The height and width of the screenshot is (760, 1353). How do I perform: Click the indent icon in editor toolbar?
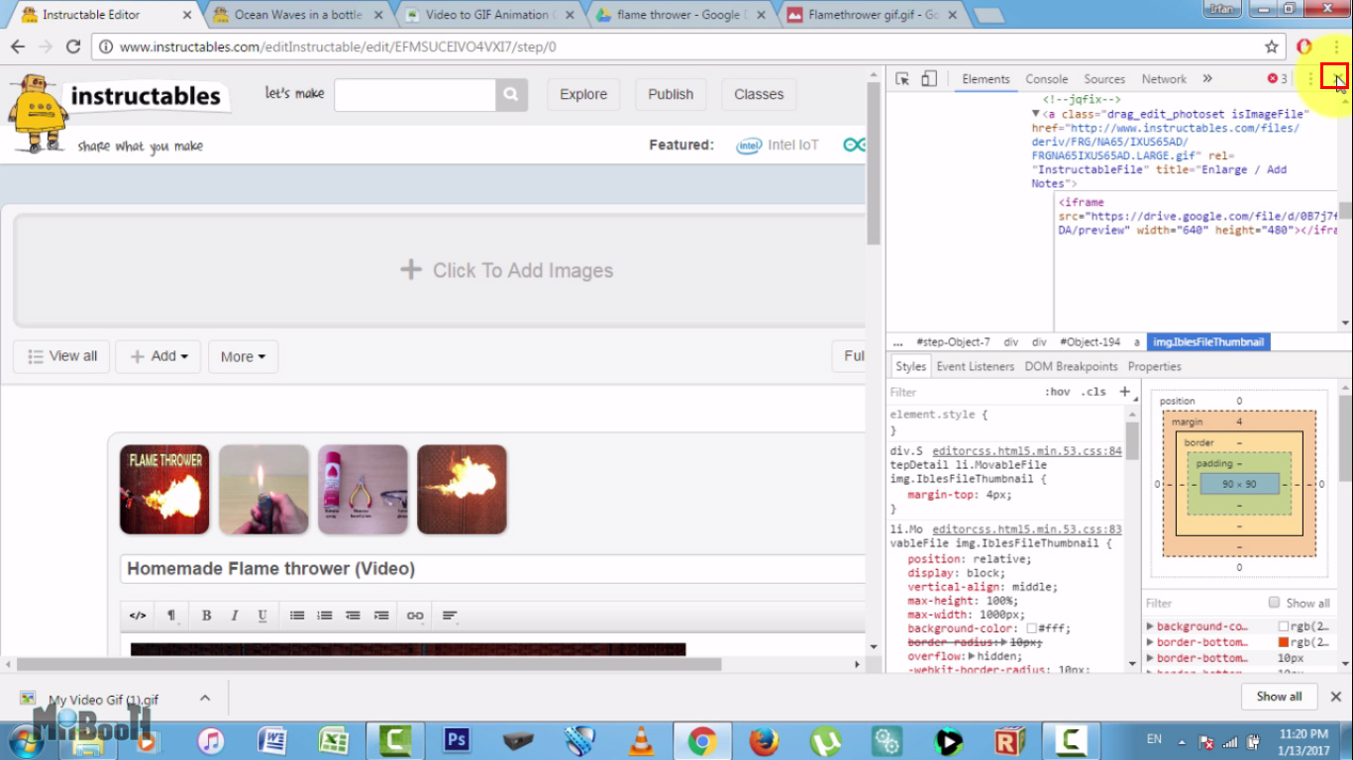[381, 616]
